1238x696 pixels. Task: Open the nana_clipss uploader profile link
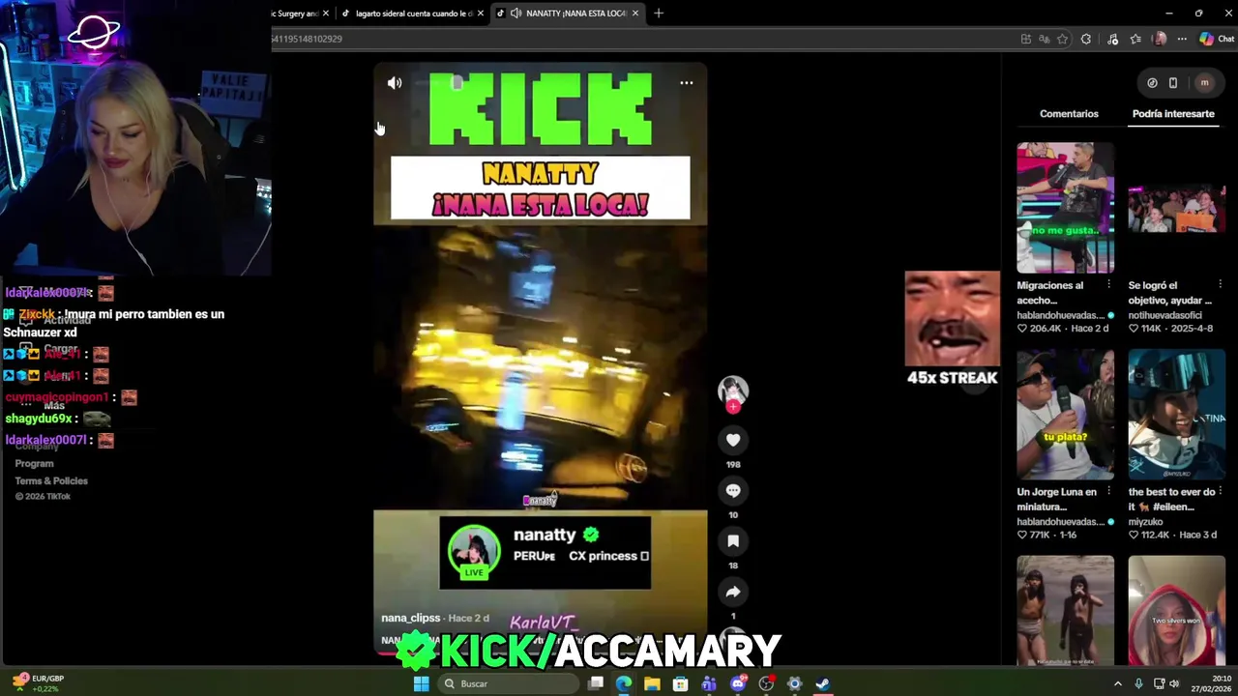click(x=410, y=618)
